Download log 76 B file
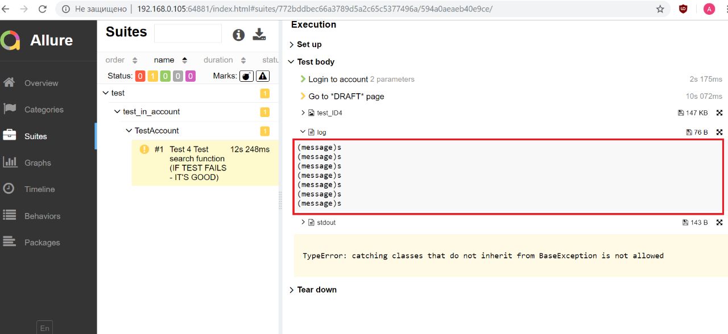The height and width of the screenshot is (334, 728). click(x=697, y=132)
